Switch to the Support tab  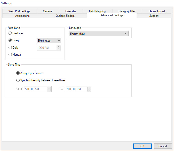(154, 16)
